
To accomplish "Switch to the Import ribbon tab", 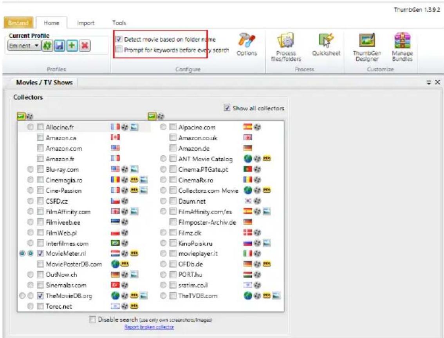I will [x=85, y=23].
